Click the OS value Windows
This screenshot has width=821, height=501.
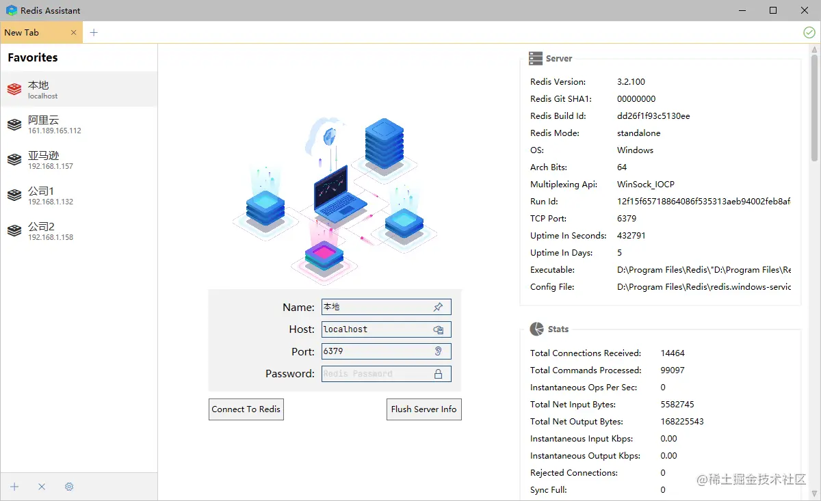coord(635,150)
